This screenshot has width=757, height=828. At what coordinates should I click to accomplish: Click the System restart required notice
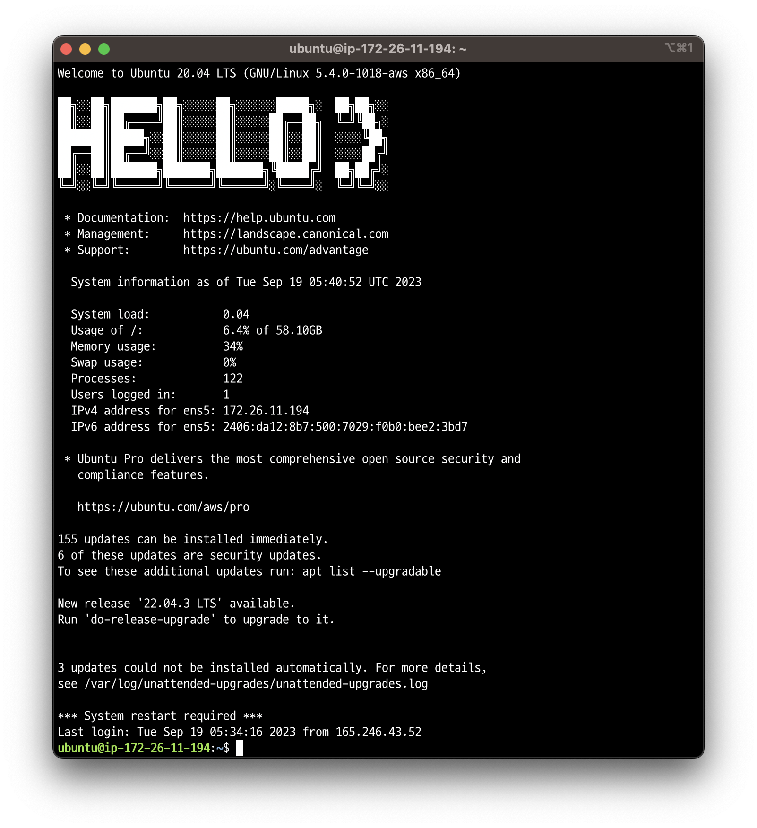click(160, 716)
